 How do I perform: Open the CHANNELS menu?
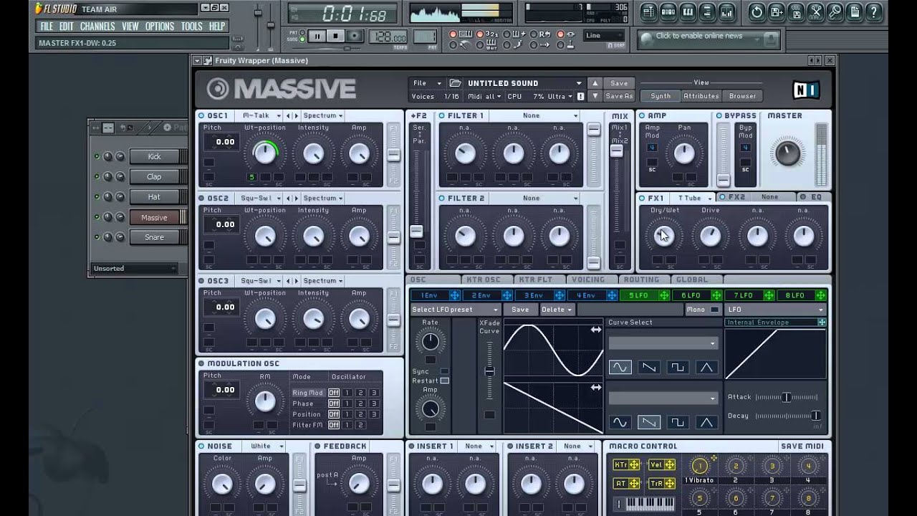(x=97, y=26)
